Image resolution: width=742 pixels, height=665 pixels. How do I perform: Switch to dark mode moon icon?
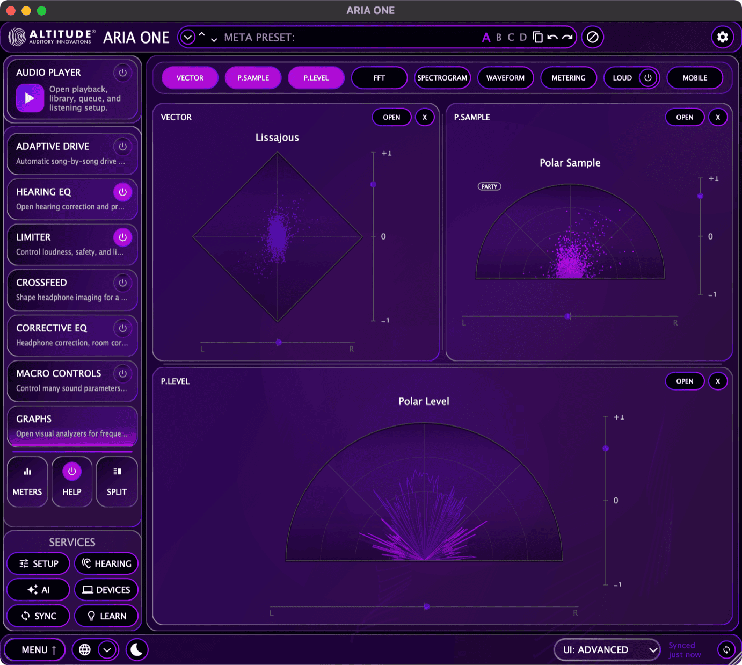tap(137, 650)
